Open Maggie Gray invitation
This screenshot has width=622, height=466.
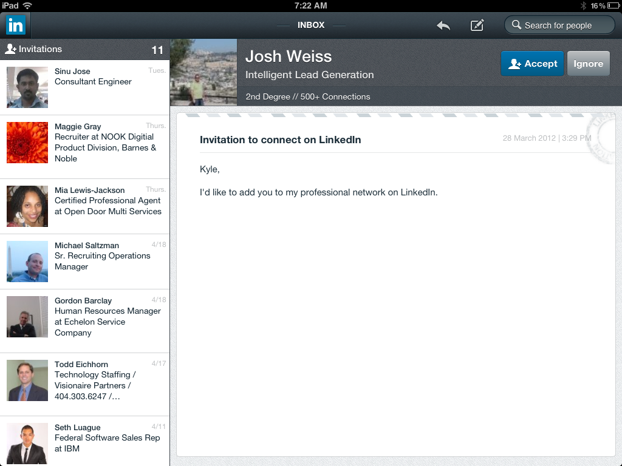point(85,147)
